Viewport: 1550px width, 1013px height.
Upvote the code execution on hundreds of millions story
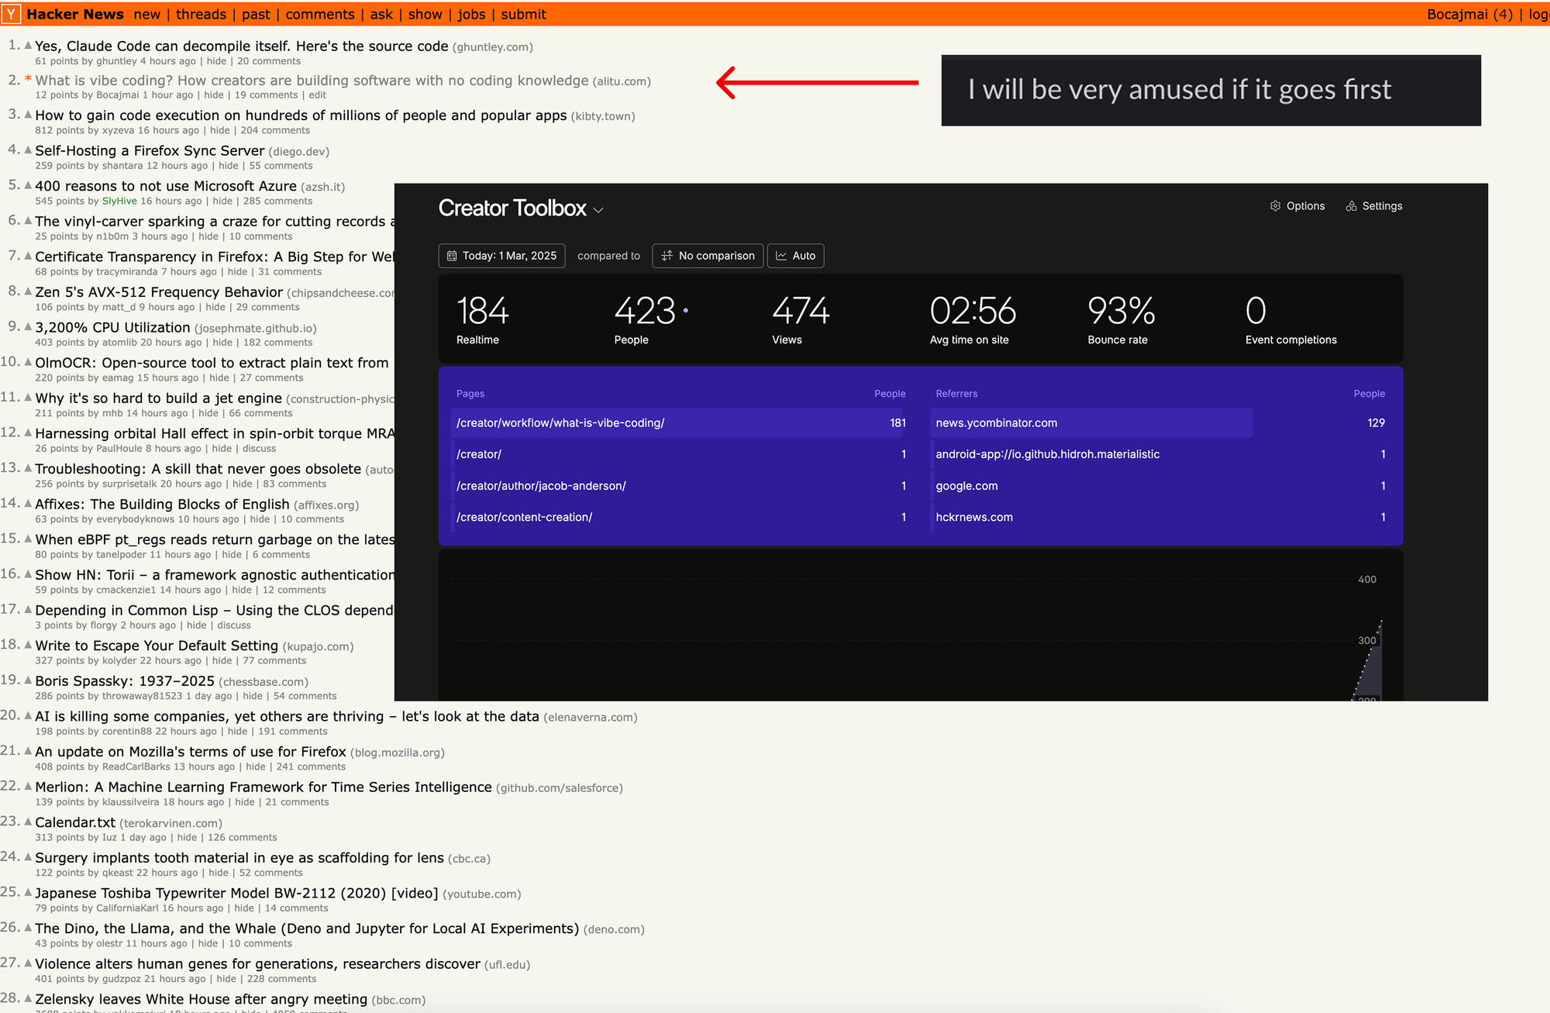pos(28,115)
